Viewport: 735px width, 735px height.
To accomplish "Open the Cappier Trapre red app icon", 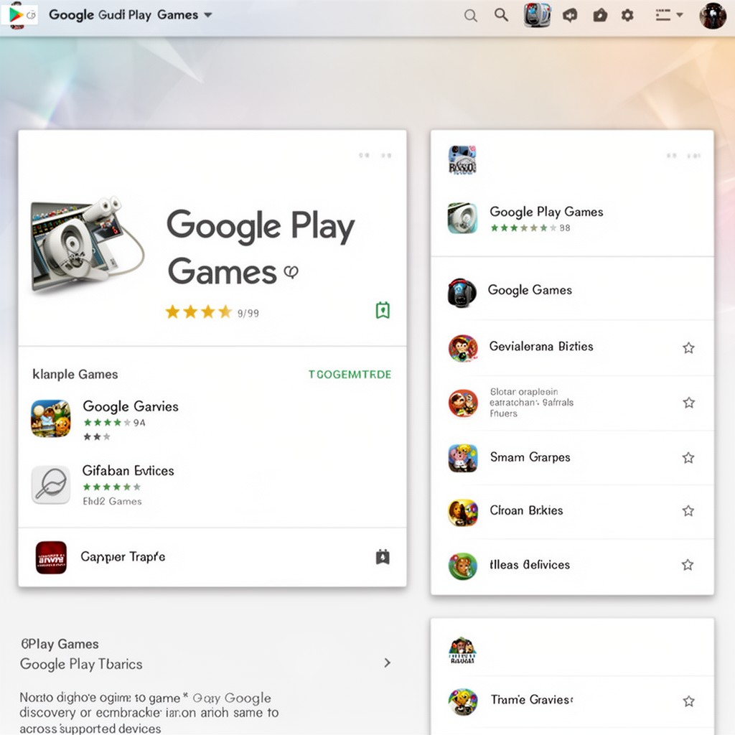I will [x=51, y=557].
